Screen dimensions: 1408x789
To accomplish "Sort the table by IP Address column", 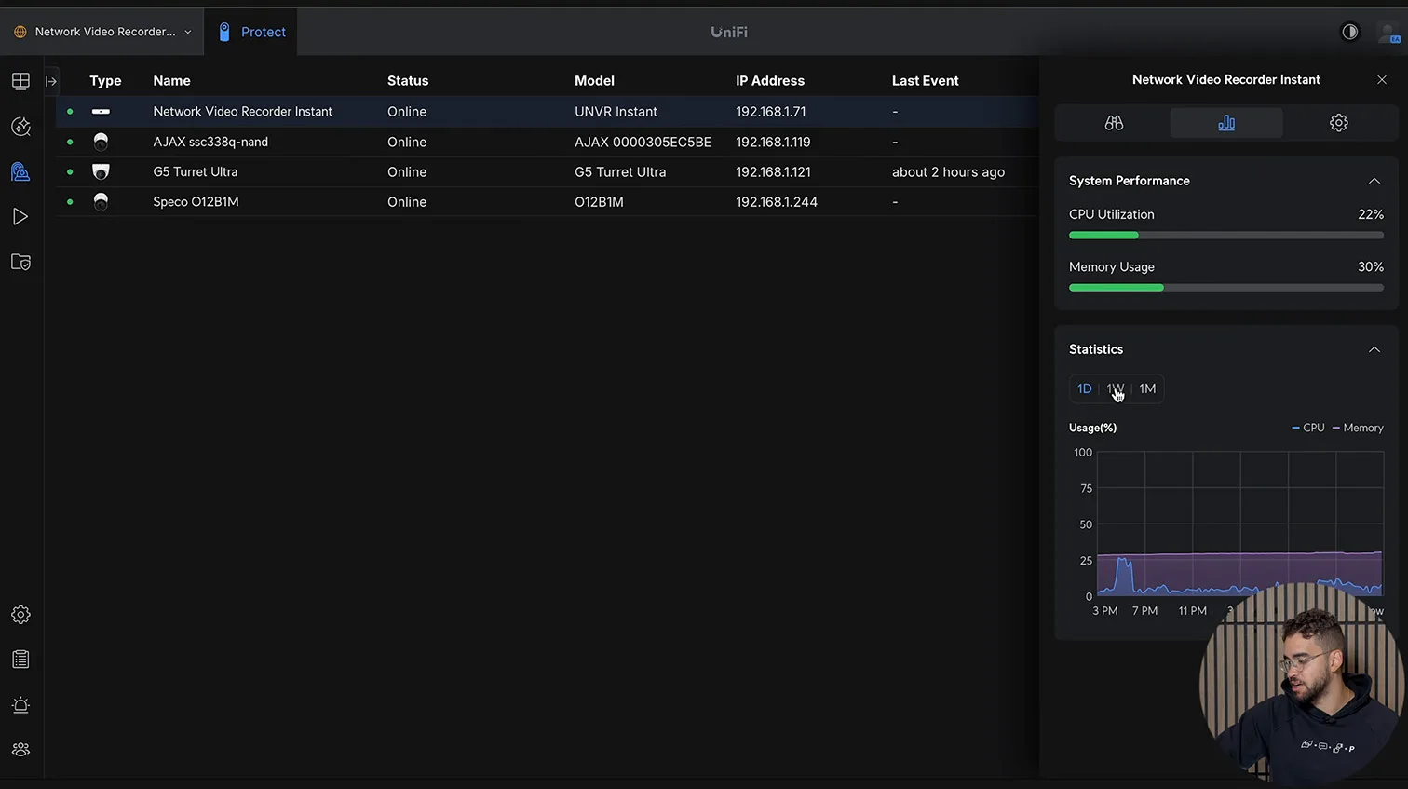I will point(769,81).
